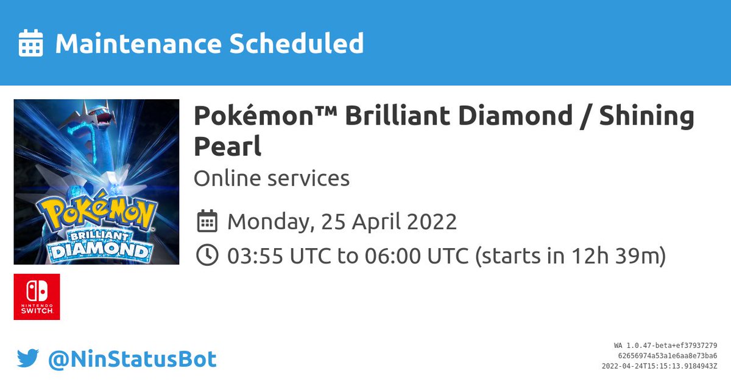Click the word Pearl in the title

coord(227,147)
